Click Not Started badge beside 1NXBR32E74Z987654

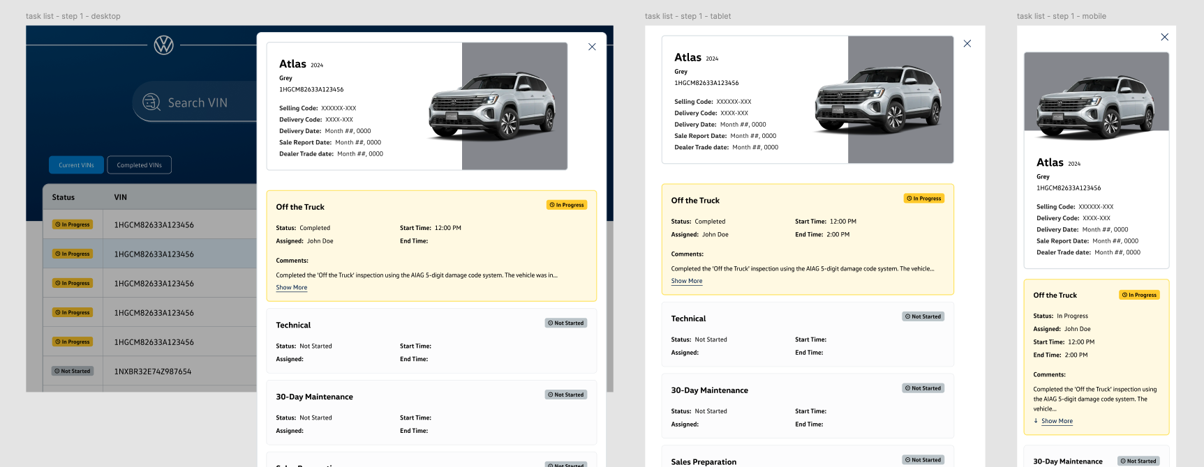tap(73, 371)
